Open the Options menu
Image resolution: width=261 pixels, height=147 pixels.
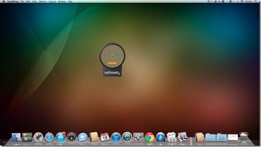42,1
